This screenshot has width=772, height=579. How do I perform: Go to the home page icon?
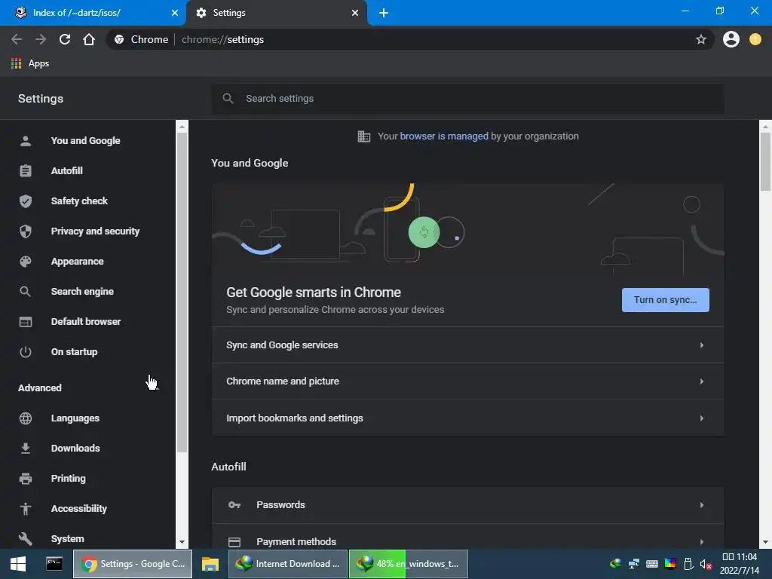tap(89, 39)
